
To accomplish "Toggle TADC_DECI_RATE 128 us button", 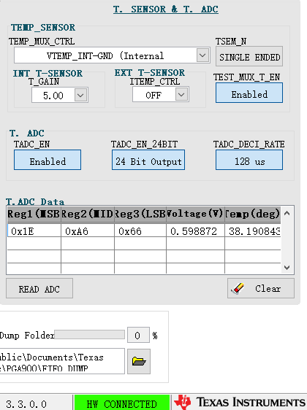I will click(249, 160).
